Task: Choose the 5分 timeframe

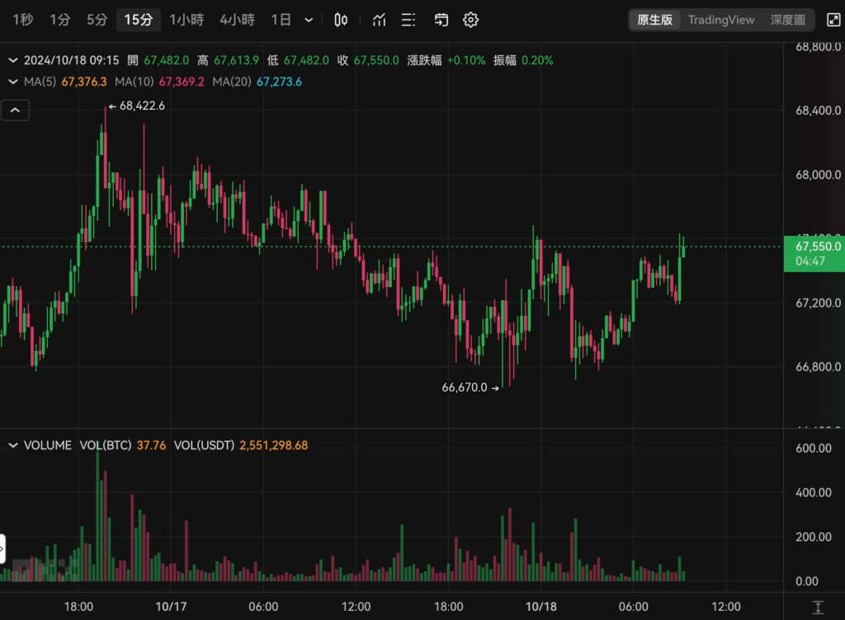Action: click(97, 20)
